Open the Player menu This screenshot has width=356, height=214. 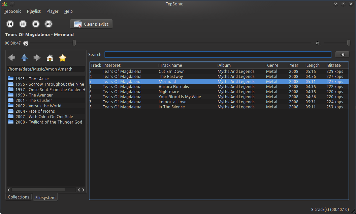(x=53, y=11)
